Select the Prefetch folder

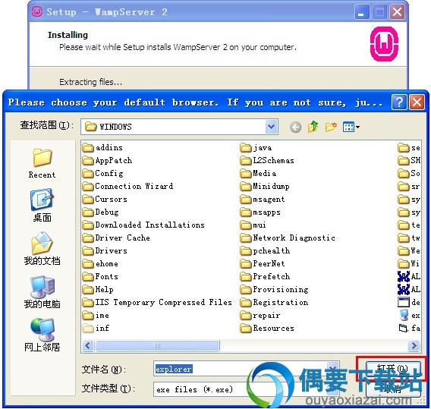[x=265, y=277]
